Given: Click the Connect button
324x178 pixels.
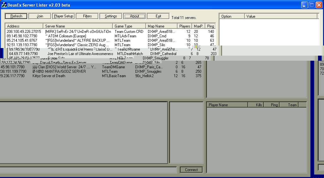Looking at the screenshot, I should [x=191, y=170].
